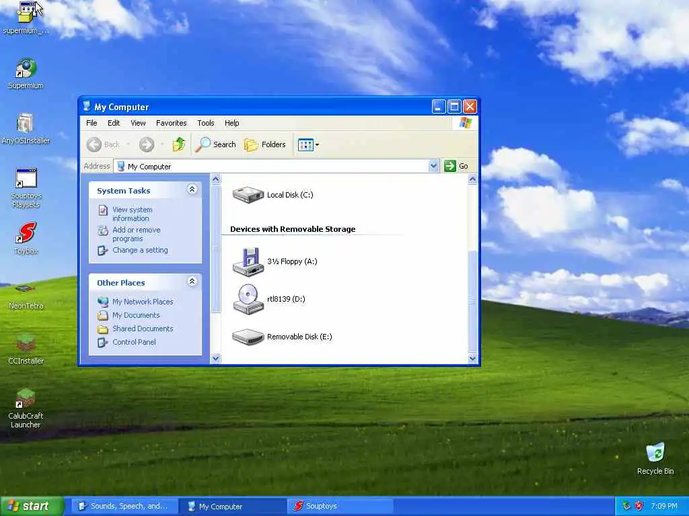The image size is (689, 516).
Task: Open the File menu
Action: pos(92,123)
